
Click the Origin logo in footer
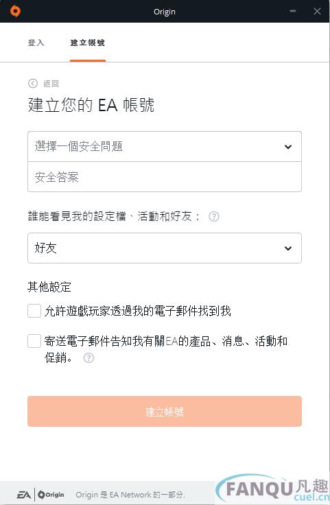click(x=51, y=495)
